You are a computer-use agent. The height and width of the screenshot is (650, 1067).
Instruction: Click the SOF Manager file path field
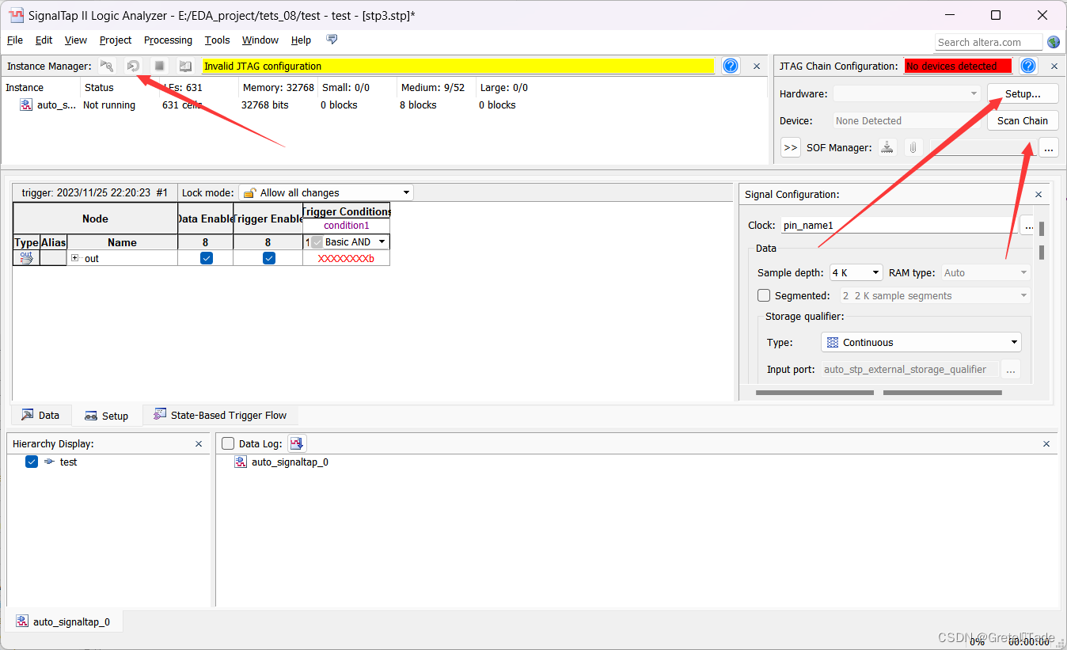coord(982,147)
